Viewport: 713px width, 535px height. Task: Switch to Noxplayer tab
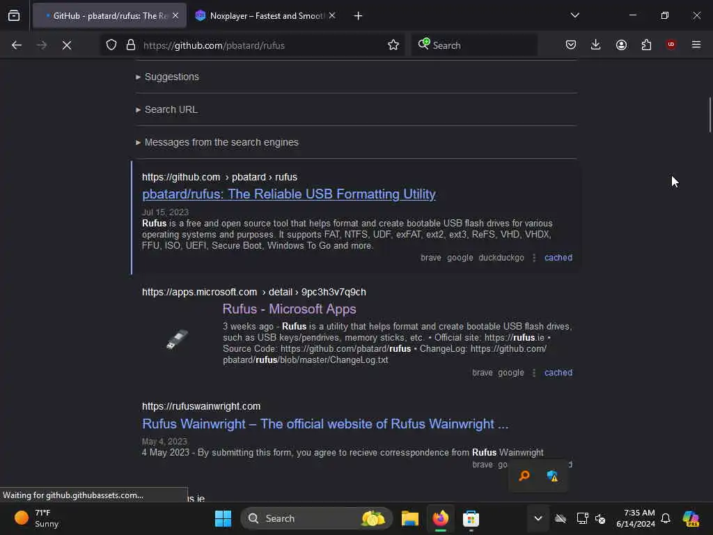[266, 16]
